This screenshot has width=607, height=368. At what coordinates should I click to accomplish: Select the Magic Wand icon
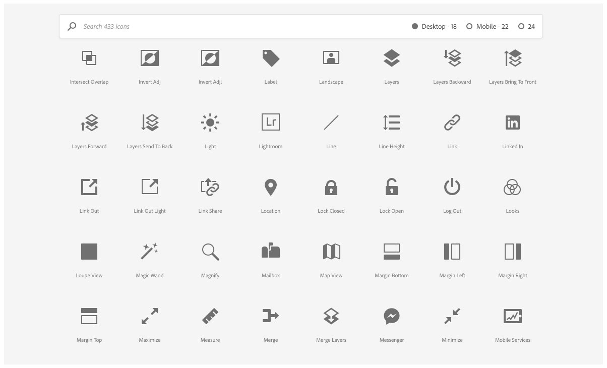point(149,251)
